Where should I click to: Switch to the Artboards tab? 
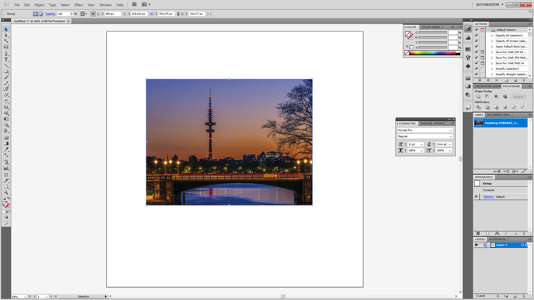(x=497, y=239)
